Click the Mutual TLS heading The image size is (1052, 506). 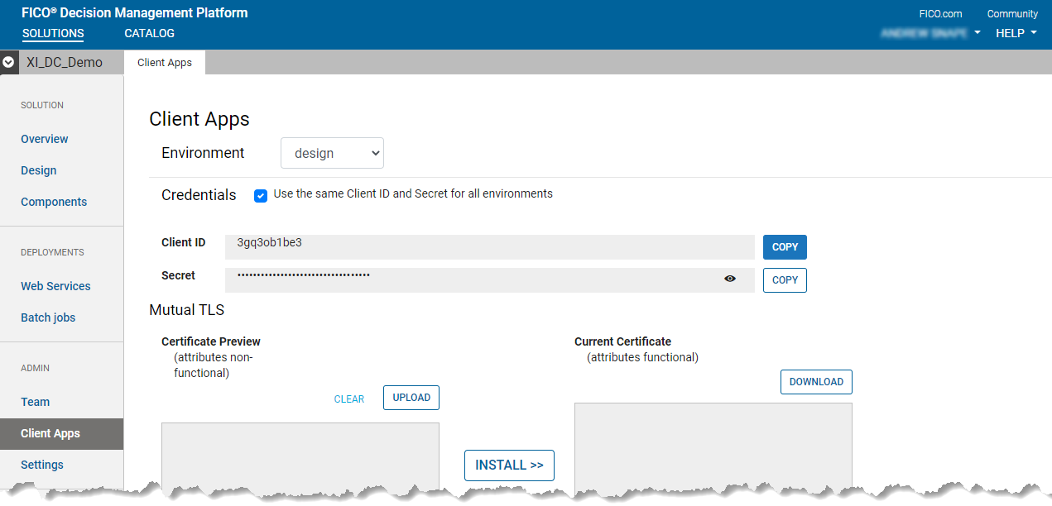pyautogui.click(x=187, y=310)
